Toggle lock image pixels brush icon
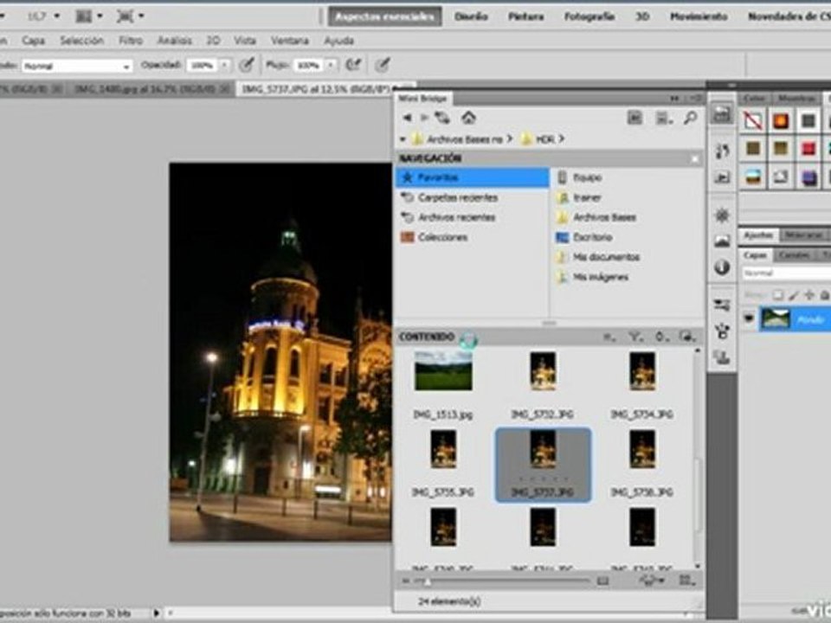 point(794,295)
